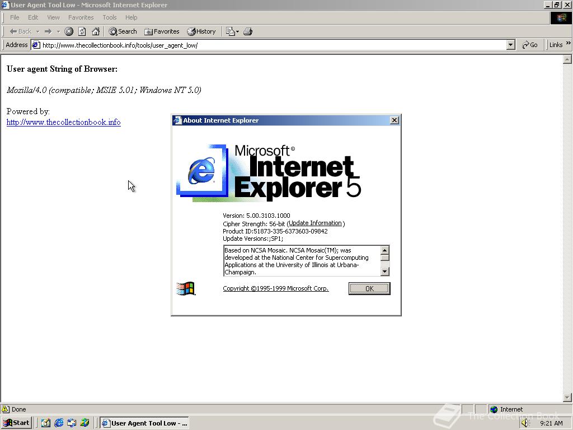Open the Favorites menu
The image size is (573, 430).
click(81, 17)
